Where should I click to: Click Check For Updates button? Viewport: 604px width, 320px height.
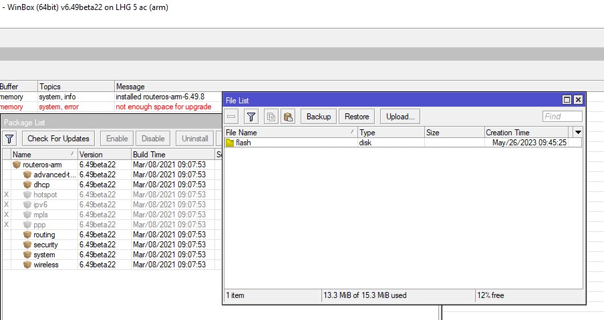point(58,138)
